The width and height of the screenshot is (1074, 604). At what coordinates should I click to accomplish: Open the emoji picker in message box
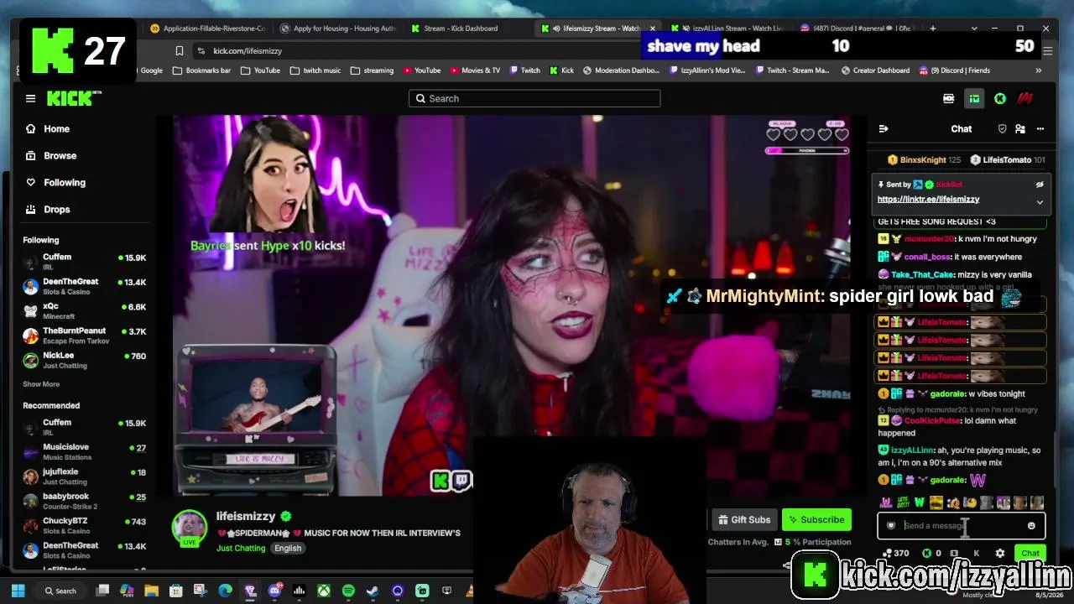click(1031, 526)
